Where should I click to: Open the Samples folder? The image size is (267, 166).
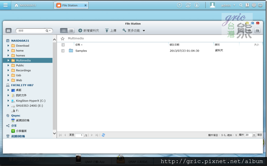(81, 51)
